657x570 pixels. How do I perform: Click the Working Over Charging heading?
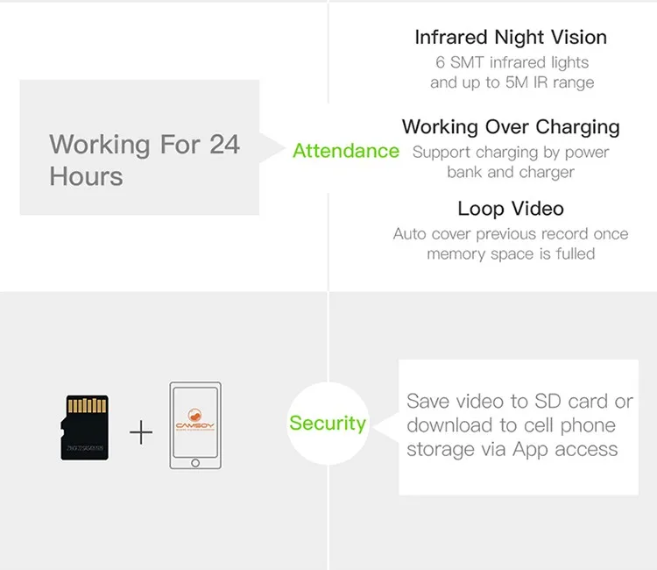(511, 127)
